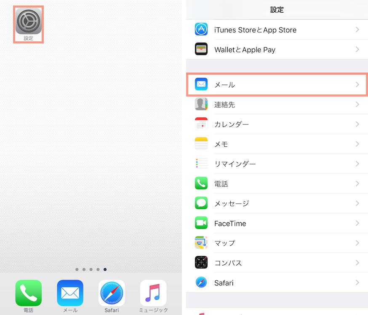Screen dimensions: 368x315
Task: Open the メール app in the dock
Action: click(70, 293)
